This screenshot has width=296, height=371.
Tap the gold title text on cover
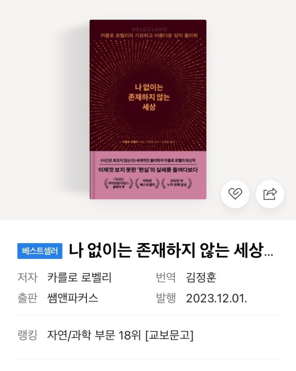coord(149,97)
